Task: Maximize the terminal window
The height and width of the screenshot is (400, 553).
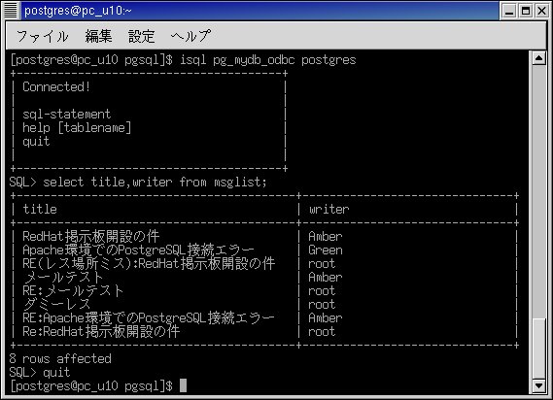Action: [526, 11]
